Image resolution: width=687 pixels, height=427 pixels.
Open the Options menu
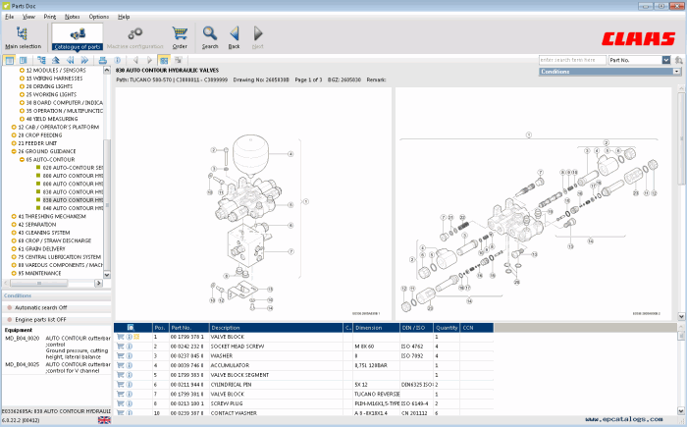click(99, 17)
